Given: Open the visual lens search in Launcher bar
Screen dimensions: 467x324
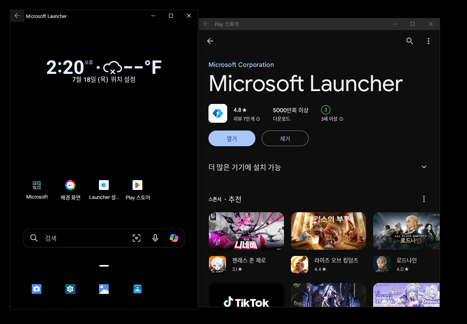Looking at the screenshot, I should click(137, 238).
